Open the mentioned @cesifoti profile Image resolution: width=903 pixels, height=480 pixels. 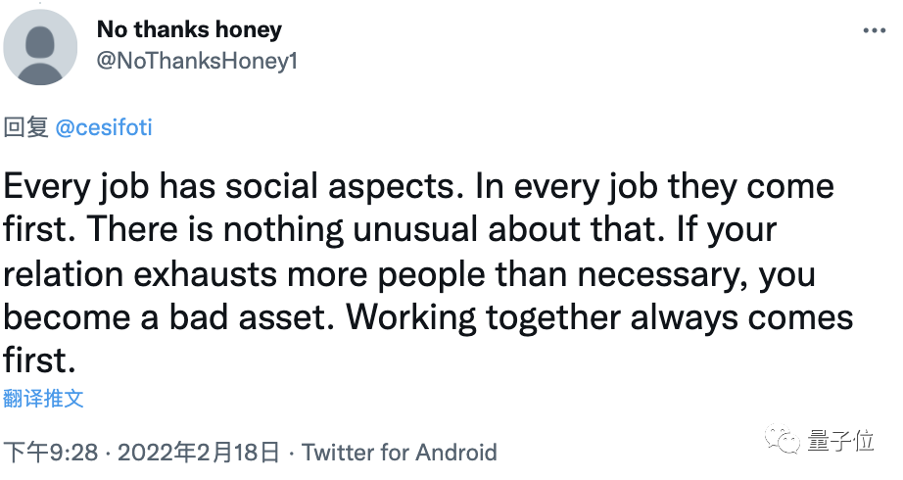pyautogui.click(x=104, y=127)
